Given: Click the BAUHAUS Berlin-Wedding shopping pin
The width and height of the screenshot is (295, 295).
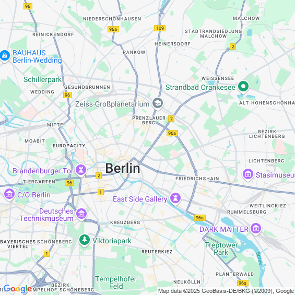Looking at the screenshot, I should coord(5,56).
